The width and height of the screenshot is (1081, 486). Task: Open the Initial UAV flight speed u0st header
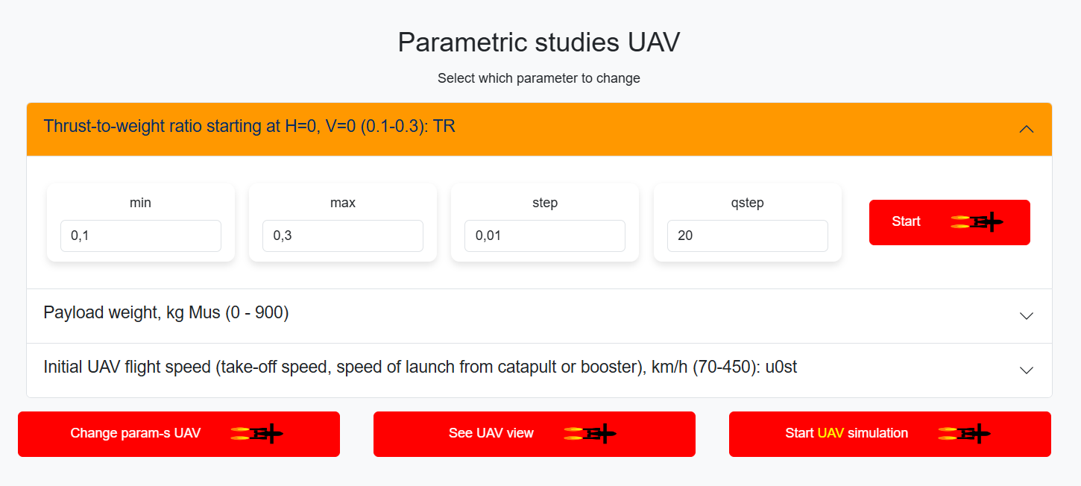coord(539,370)
